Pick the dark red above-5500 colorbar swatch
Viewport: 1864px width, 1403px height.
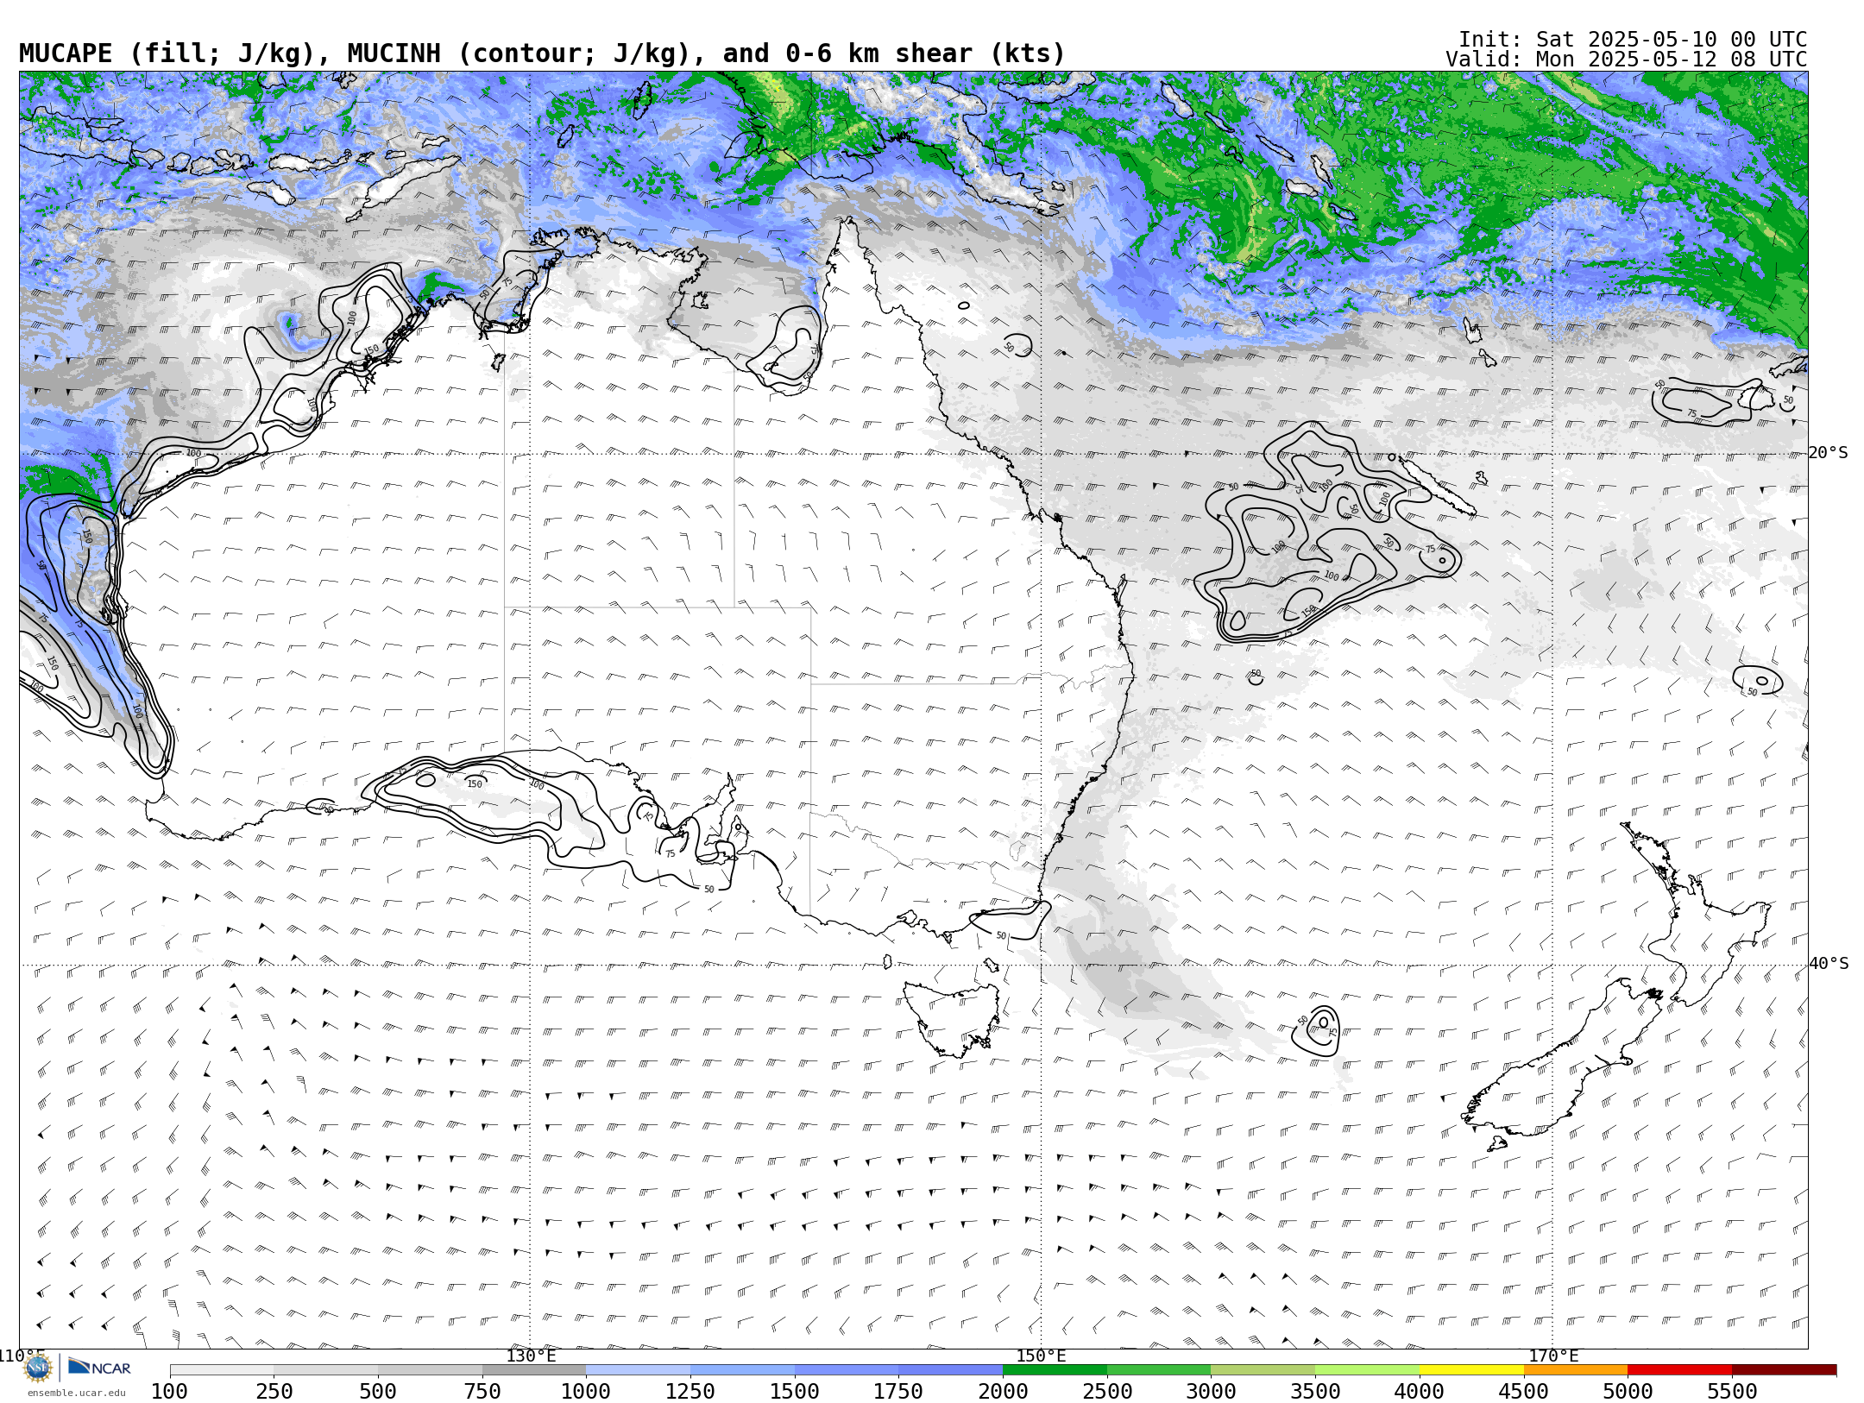pyautogui.click(x=1784, y=1370)
